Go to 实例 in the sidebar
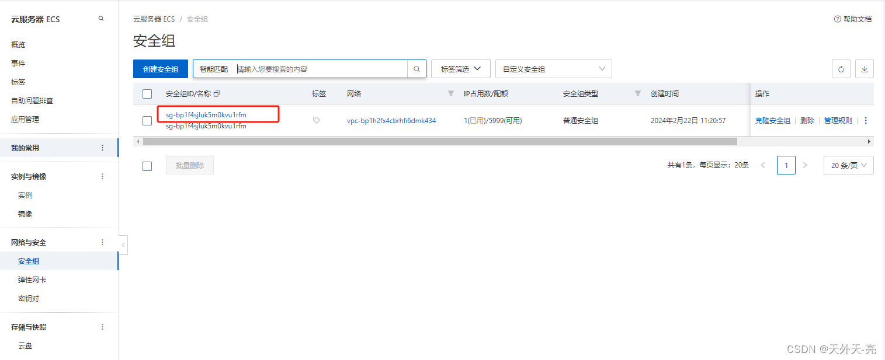This screenshot has height=360, width=885. pos(25,195)
